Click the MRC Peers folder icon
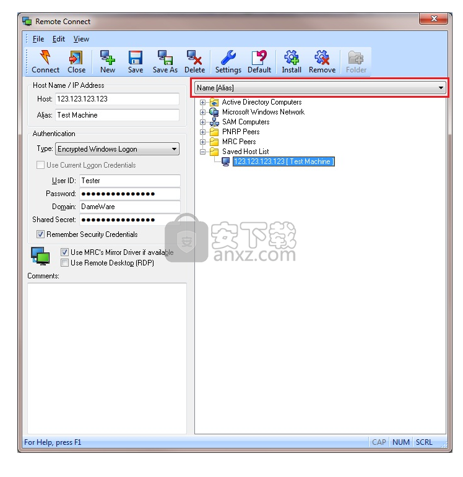 click(214, 142)
